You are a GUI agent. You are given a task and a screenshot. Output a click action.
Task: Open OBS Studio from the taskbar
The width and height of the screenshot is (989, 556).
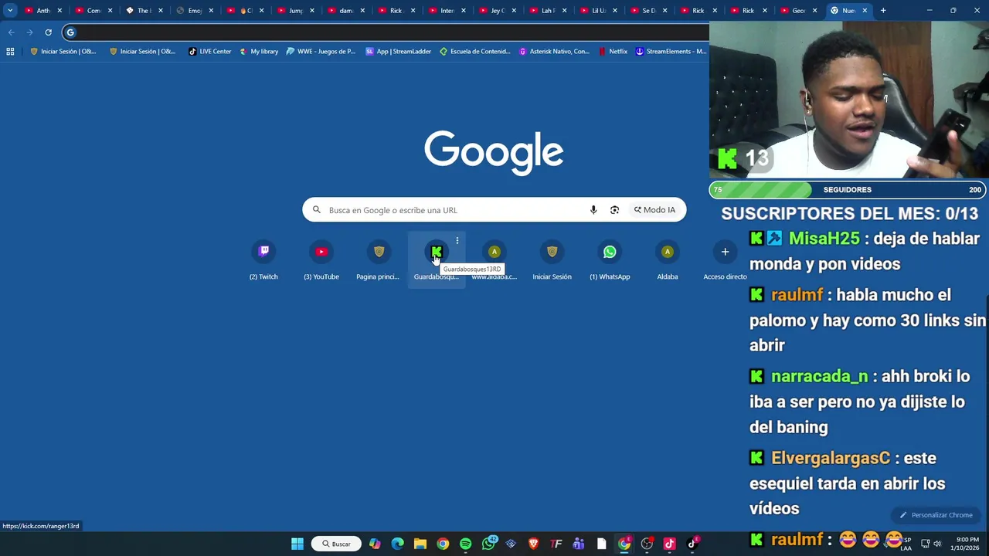pos(647,544)
